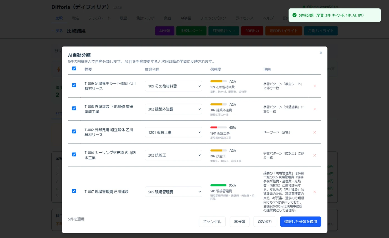Export results with CSV出力 button
Screen dimensions: 389x238
tap(265, 222)
